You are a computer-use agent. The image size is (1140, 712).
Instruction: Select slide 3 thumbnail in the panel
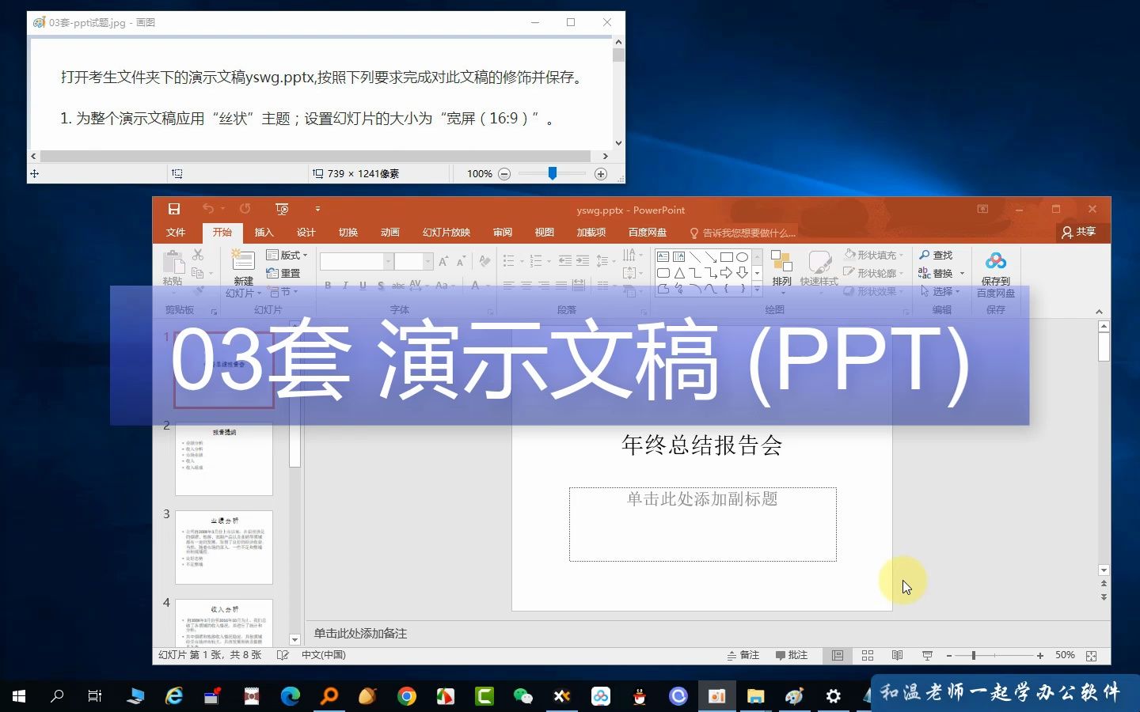224,546
